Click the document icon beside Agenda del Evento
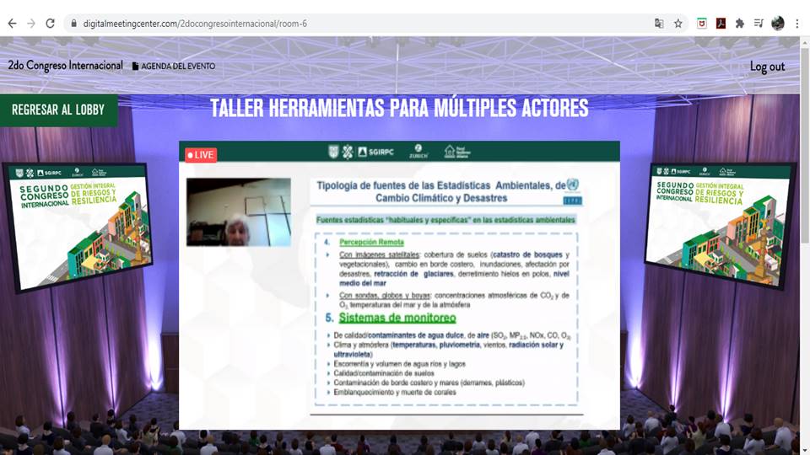Viewport: 810px width, 455px height. (135, 66)
